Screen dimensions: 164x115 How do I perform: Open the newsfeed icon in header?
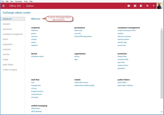pyautogui.click(x=135, y=6)
